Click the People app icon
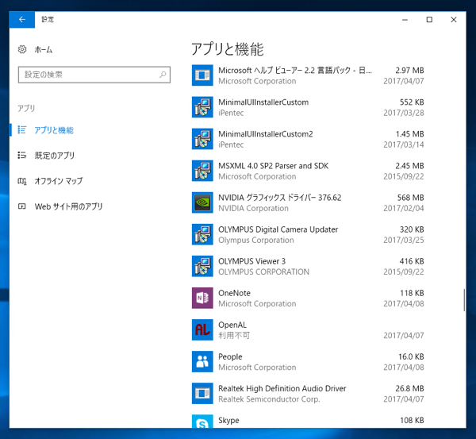The image size is (476, 439). (202, 362)
